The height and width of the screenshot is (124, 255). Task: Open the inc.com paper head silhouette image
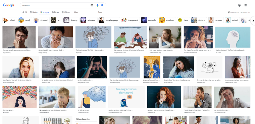click(x=233, y=37)
